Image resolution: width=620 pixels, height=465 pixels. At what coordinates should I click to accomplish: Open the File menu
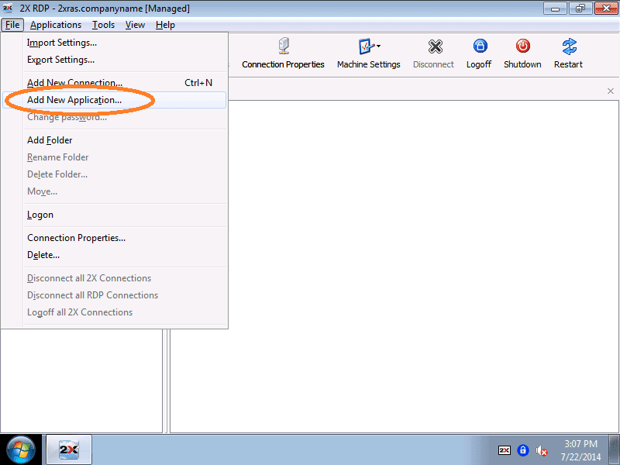pyautogui.click(x=12, y=25)
